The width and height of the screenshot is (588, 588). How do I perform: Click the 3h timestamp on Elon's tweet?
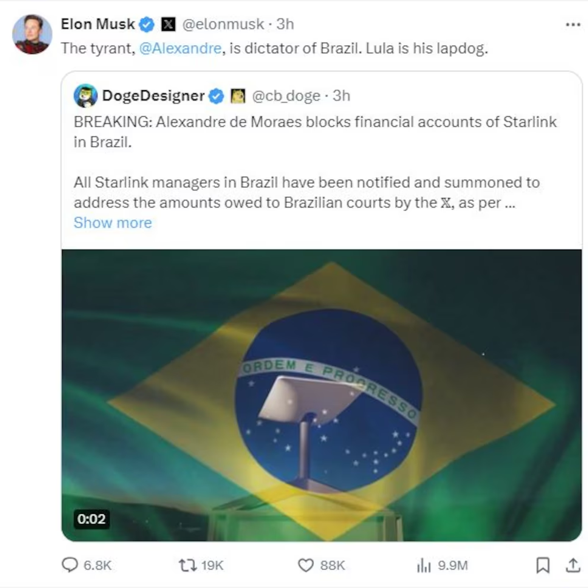coord(286,24)
